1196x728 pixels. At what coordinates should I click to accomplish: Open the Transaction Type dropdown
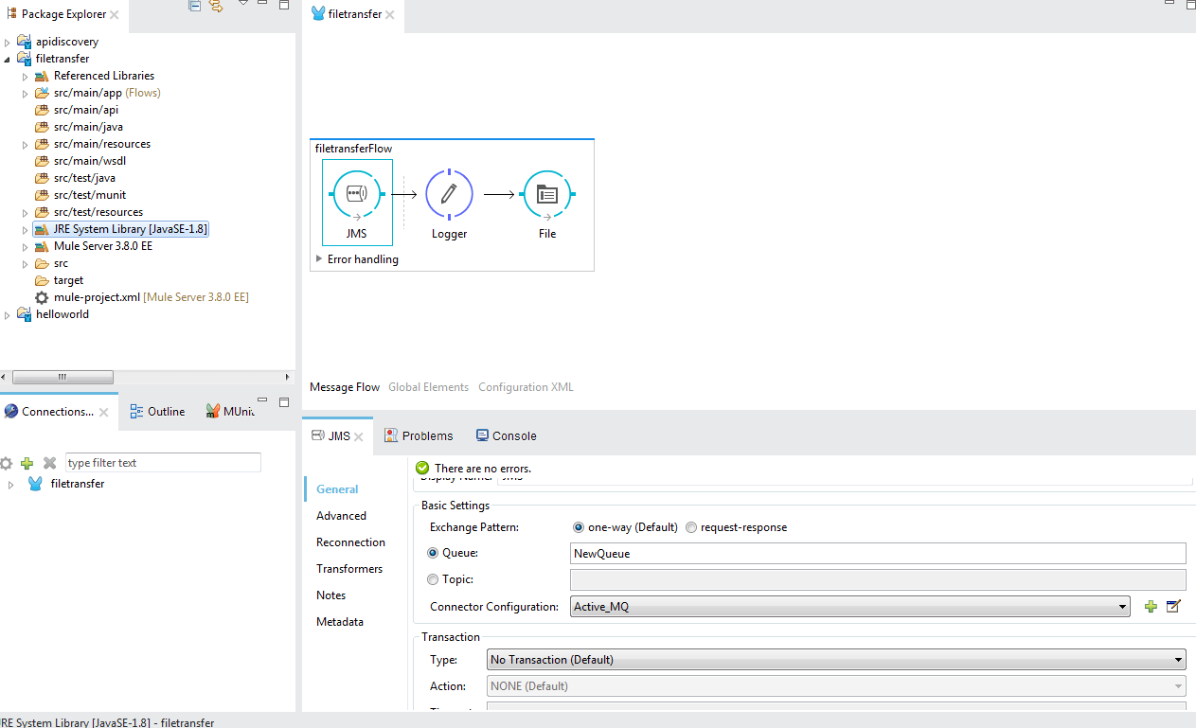1179,659
